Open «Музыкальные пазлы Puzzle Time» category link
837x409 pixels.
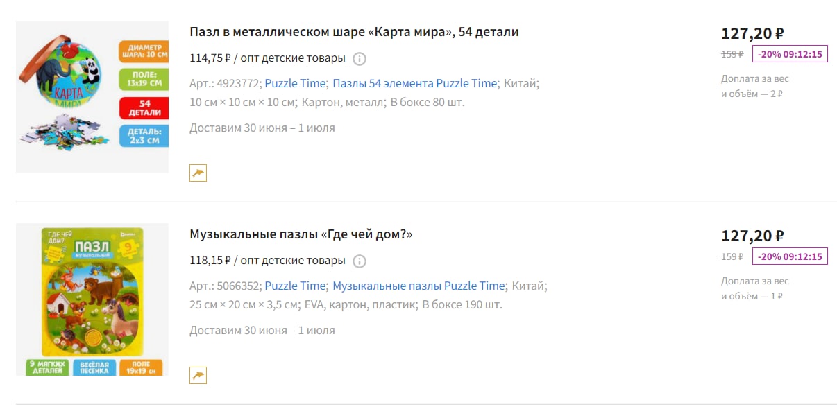click(x=418, y=286)
